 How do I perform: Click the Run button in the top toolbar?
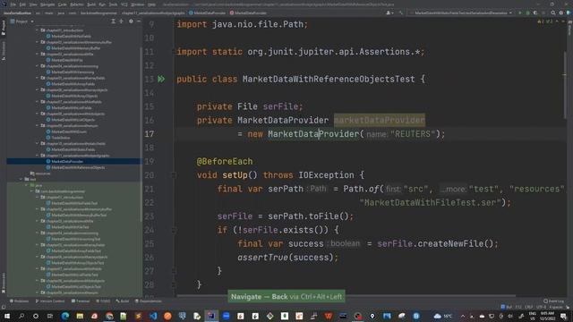520,13
